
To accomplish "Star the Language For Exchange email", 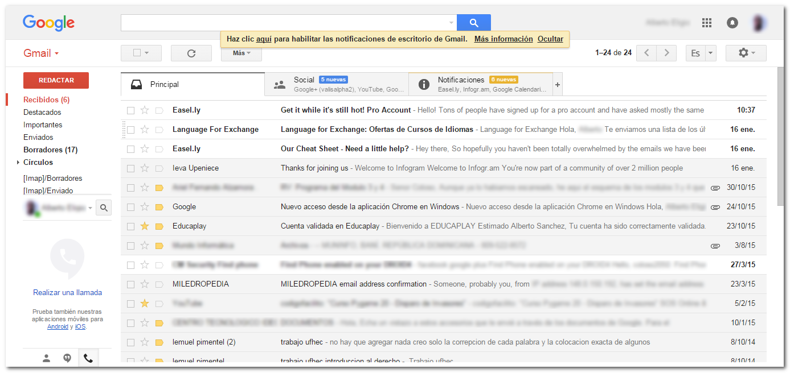I will tap(145, 130).
